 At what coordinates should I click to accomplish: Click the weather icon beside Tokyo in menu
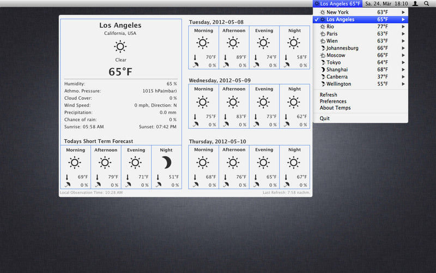click(x=323, y=62)
